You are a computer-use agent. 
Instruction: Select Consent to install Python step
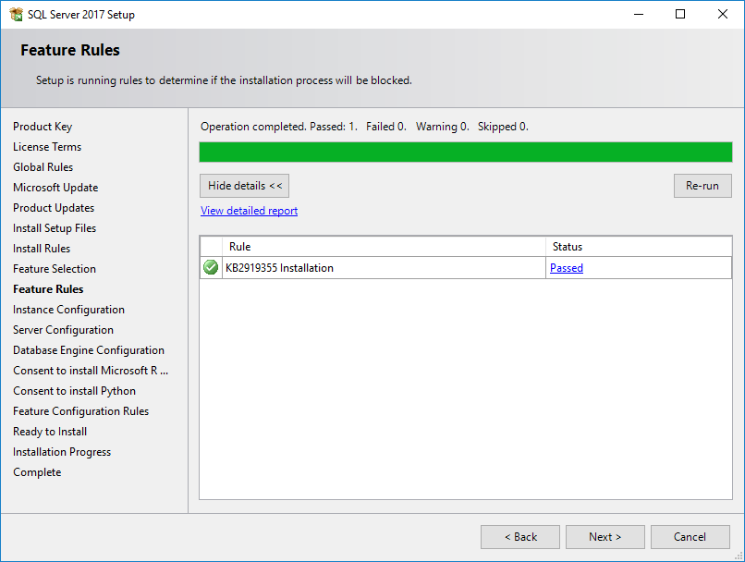[74, 390]
